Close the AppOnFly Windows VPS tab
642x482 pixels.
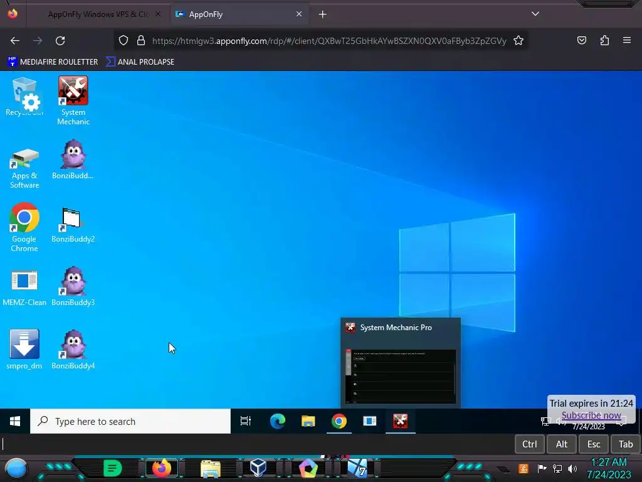click(x=157, y=14)
